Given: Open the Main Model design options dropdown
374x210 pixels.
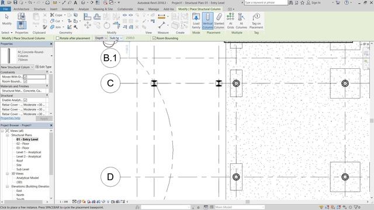Looking at the screenshot, I should (x=239, y=208).
